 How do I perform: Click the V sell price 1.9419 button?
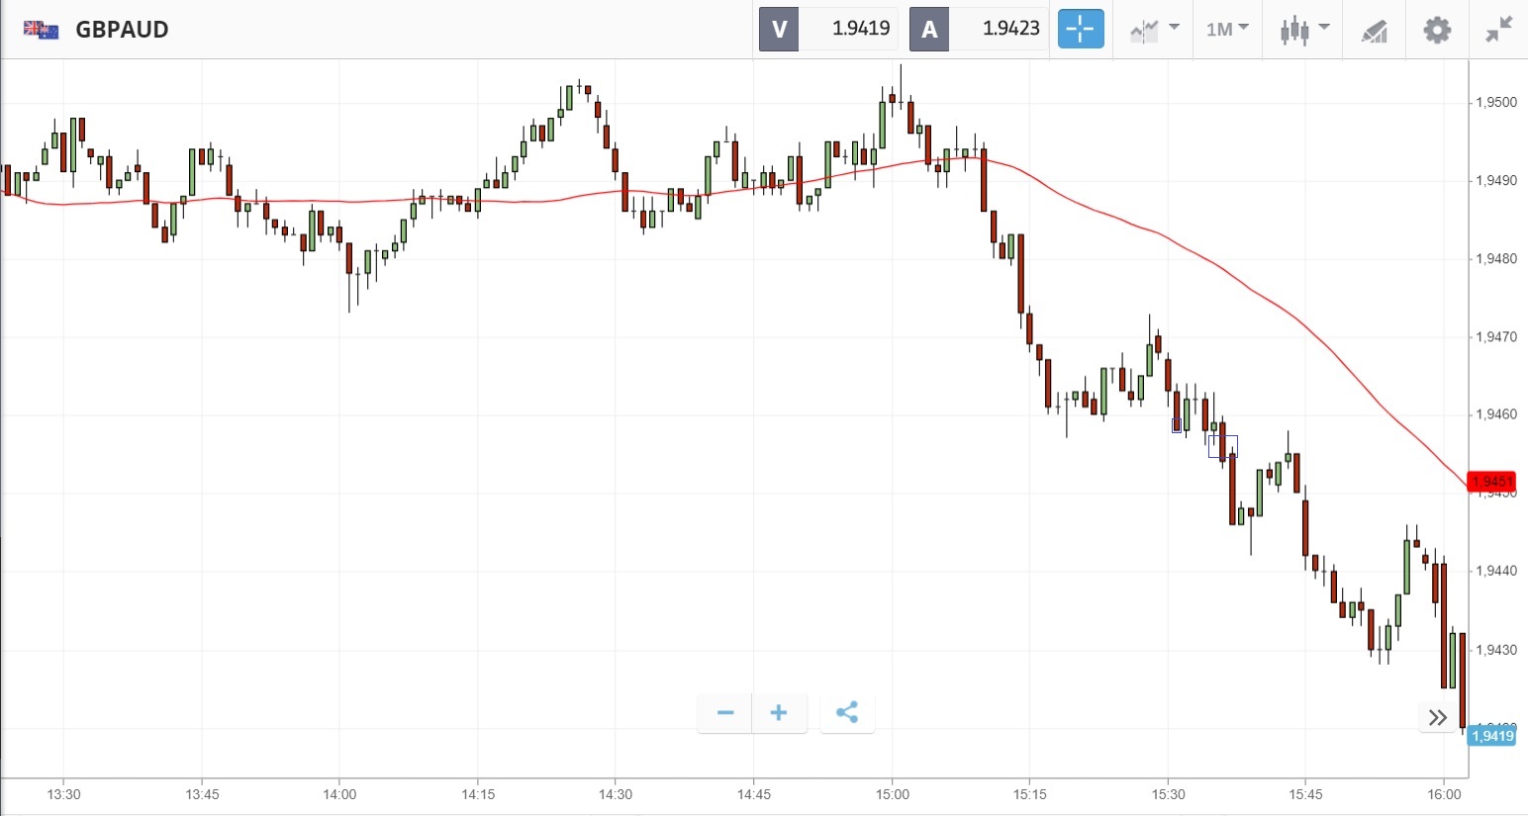coord(827,30)
